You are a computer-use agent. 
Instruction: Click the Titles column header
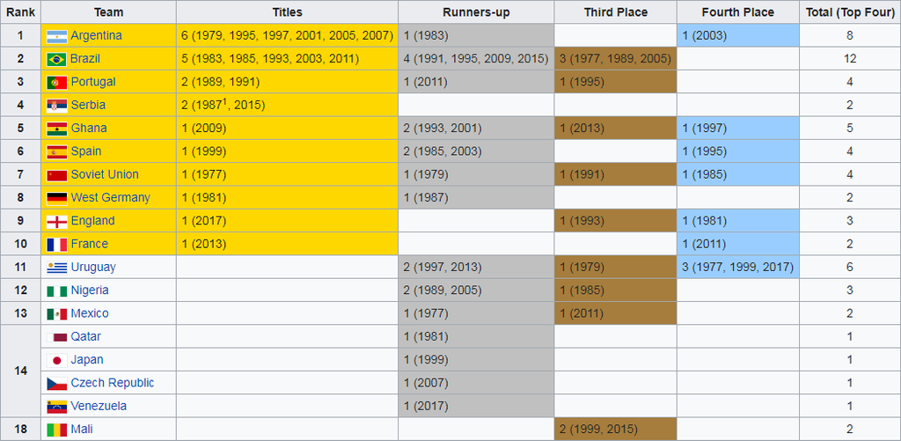tap(288, 12)
